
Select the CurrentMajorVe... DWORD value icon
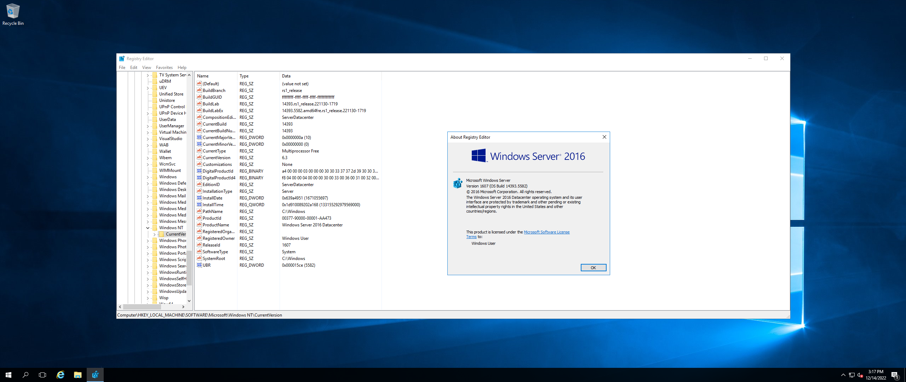click(199, 138)
